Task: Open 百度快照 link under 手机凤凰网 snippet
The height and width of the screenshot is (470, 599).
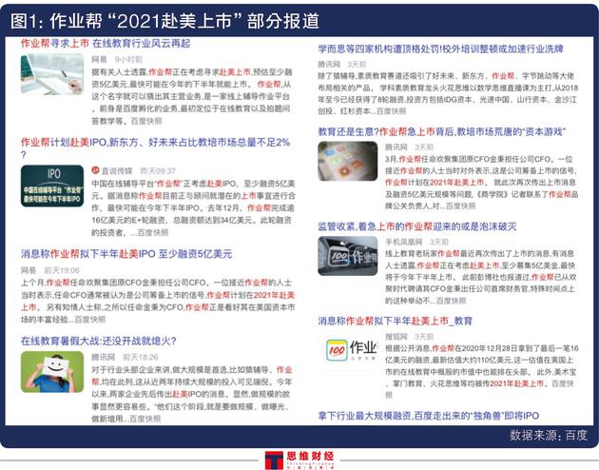Action: click(452, 301)
